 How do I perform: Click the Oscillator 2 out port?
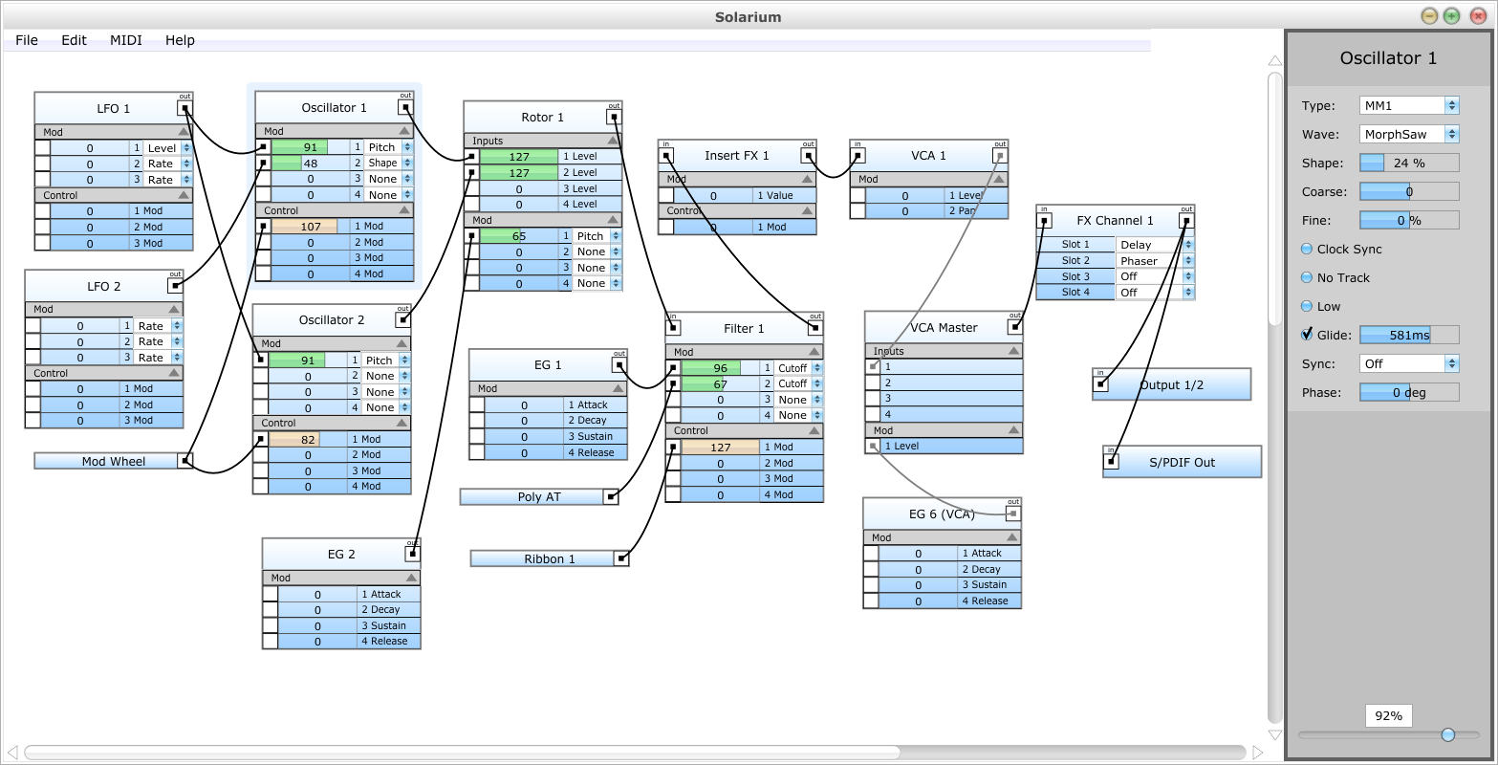(x=403, y=319)
